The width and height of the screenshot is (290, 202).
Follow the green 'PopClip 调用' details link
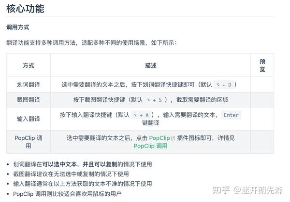pos(150,146)
